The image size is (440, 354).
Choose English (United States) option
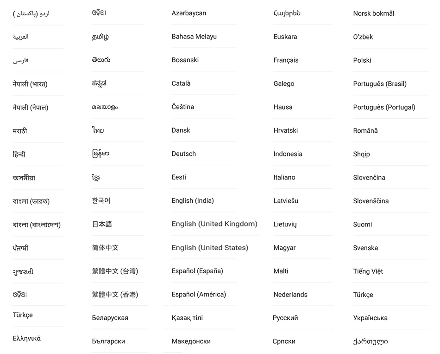coord(210,247)
